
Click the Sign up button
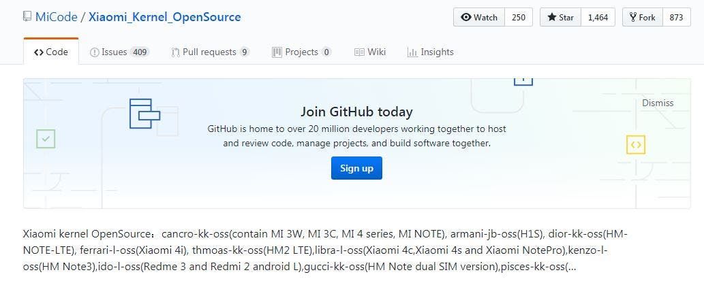pos(356,168)
